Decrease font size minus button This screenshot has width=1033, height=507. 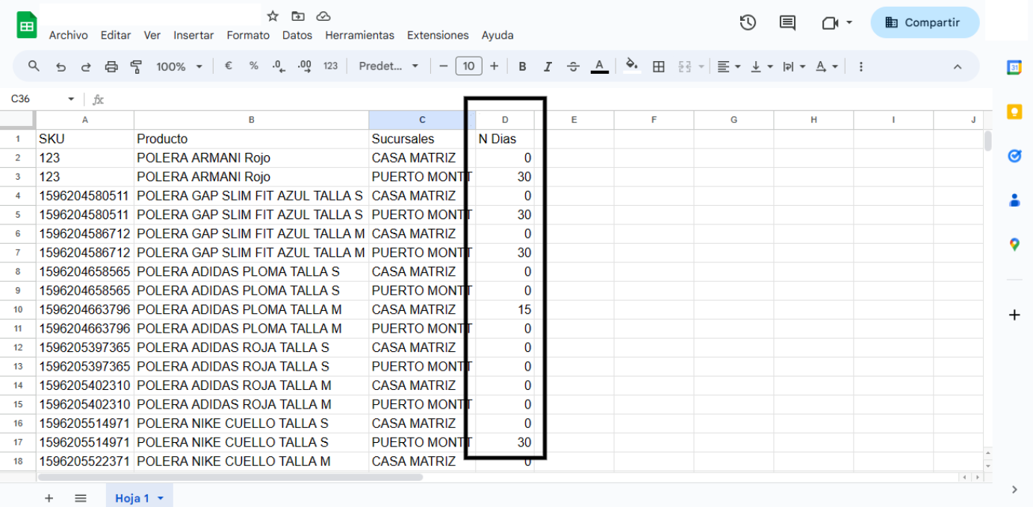[x=443, y=66]
